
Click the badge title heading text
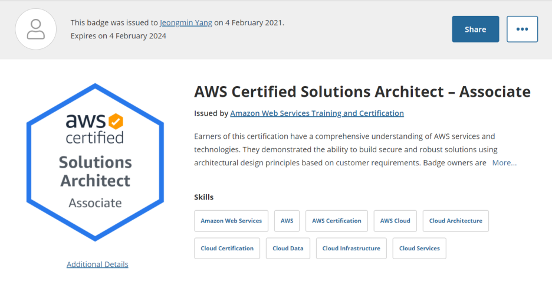coord(362,92)
